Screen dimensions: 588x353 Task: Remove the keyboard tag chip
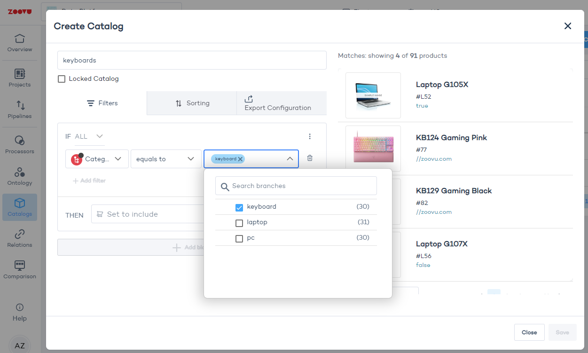coord(240,159)
